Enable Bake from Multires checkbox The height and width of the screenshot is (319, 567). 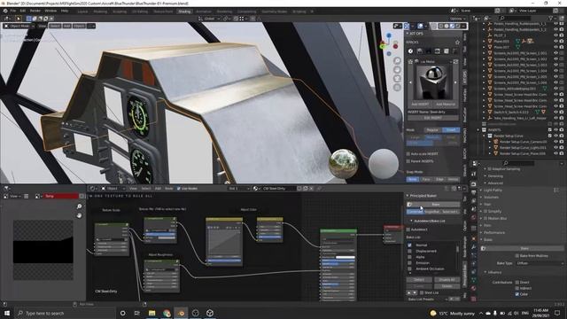tap(517, 256)
